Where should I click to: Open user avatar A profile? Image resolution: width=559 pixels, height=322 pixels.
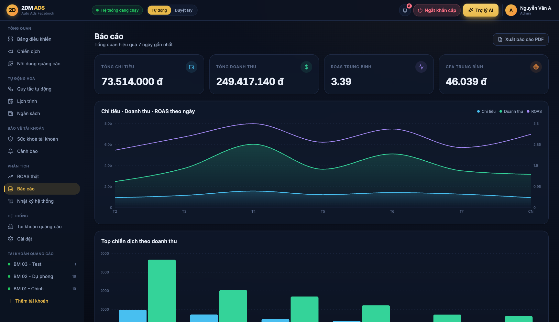click(511, 10)
